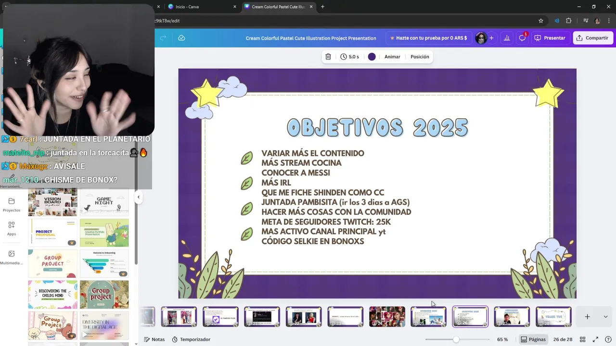The height and width of the screenshot is (346, 616).
Task: Select page 22 thumbnail in the filmstrip
Action: point(304,317)
